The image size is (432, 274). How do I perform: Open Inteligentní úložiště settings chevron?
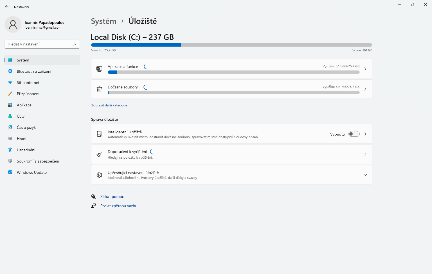365,134
